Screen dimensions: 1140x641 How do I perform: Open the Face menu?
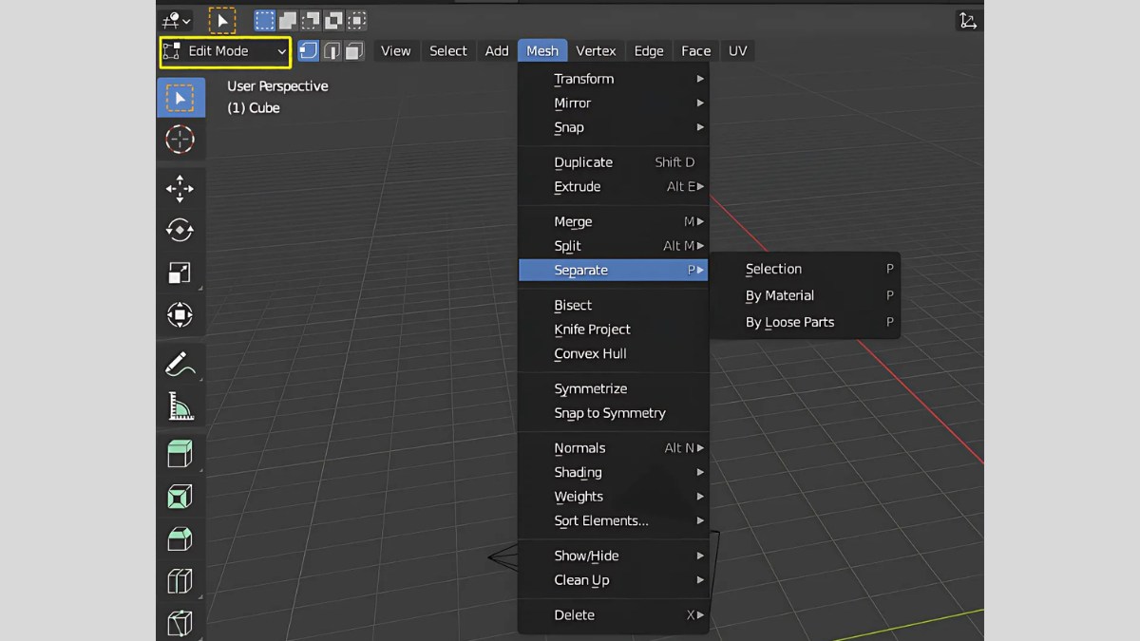[x=696, y=51]
